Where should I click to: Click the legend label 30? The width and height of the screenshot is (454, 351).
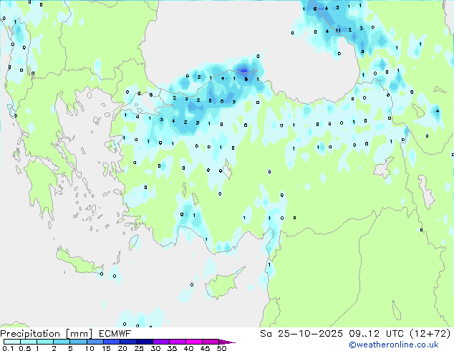pos(155,348)
